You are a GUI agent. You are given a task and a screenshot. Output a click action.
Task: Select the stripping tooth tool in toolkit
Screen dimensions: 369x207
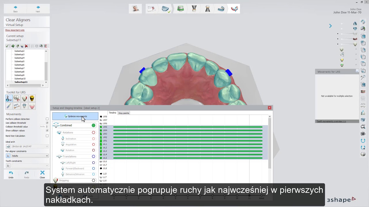[x=25, y=98]
